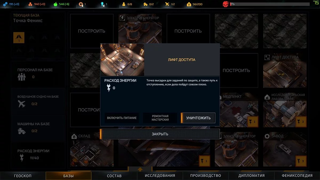Click the green apple food supply icon

tap(55, 4)
